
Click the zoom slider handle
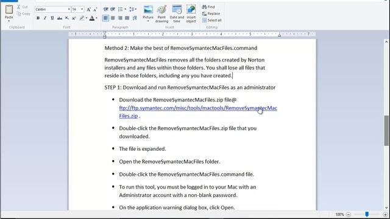(x=367, y=214)
